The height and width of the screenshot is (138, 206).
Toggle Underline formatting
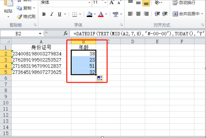pos(59,14)
